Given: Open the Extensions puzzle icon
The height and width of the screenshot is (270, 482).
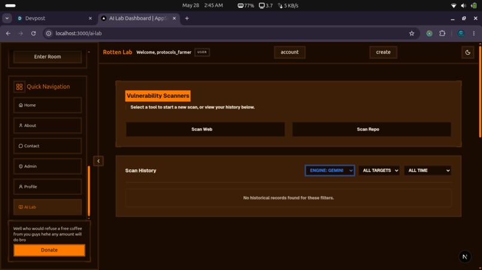Looking at the screenshot, I should [443, 33].
